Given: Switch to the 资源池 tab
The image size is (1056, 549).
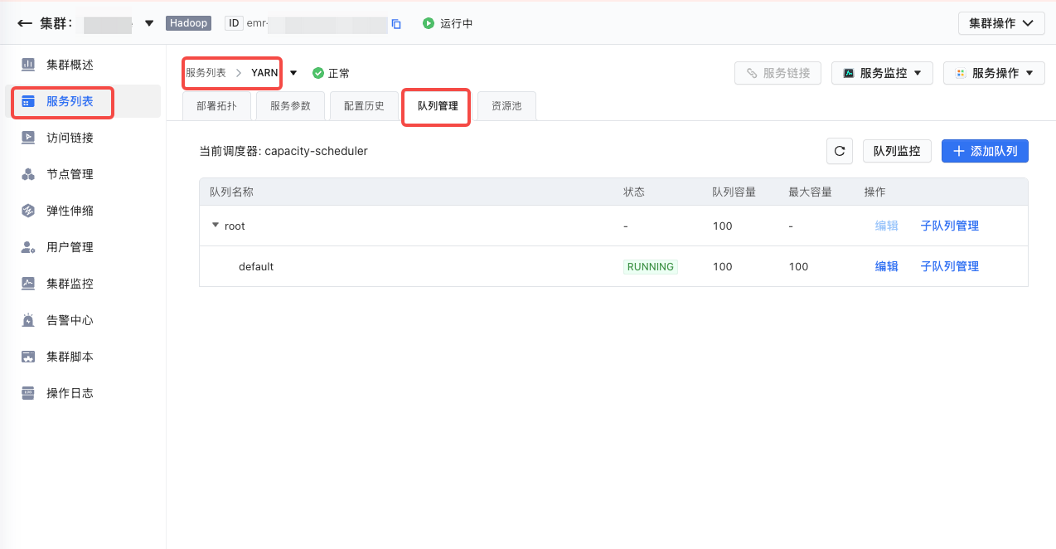Looking at the screenshot, I should pos(506,106).
